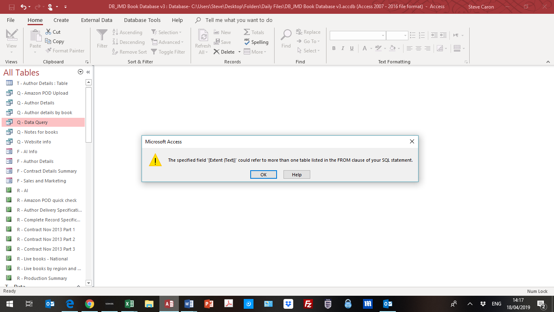Viewport: 554px width, 312px height.
Task: Switch to the Create ribbon tab
Action: [x=61, y=20]
